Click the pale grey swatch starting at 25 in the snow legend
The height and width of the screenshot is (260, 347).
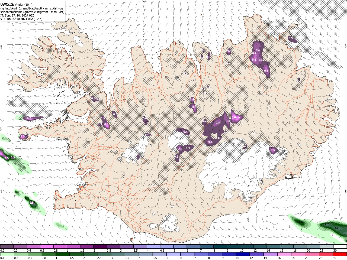coord(327,247)
